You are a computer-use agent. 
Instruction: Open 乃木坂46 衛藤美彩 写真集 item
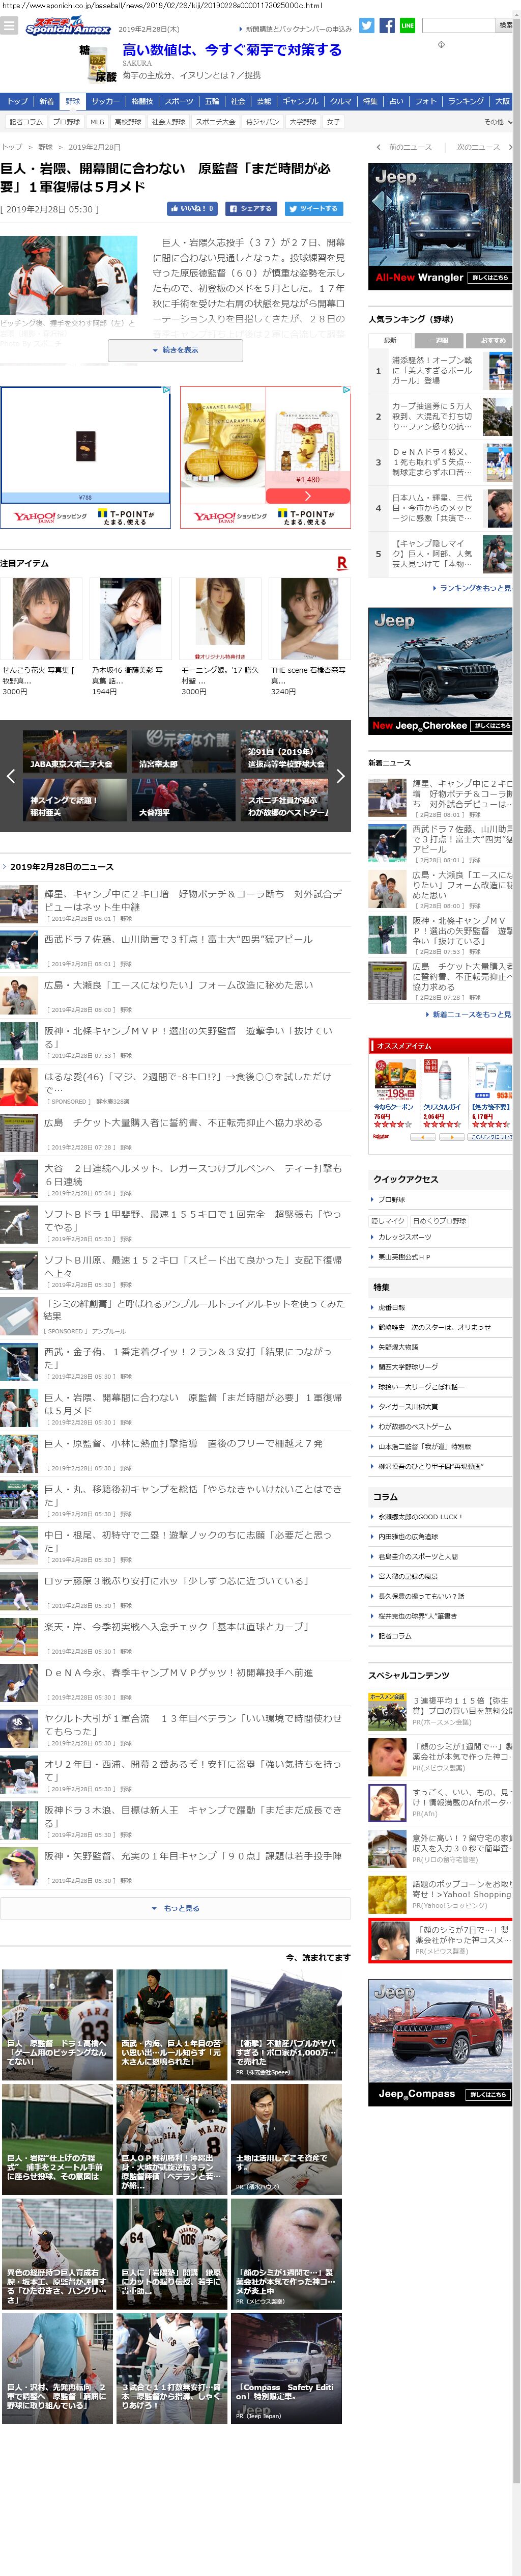point(131,637)
